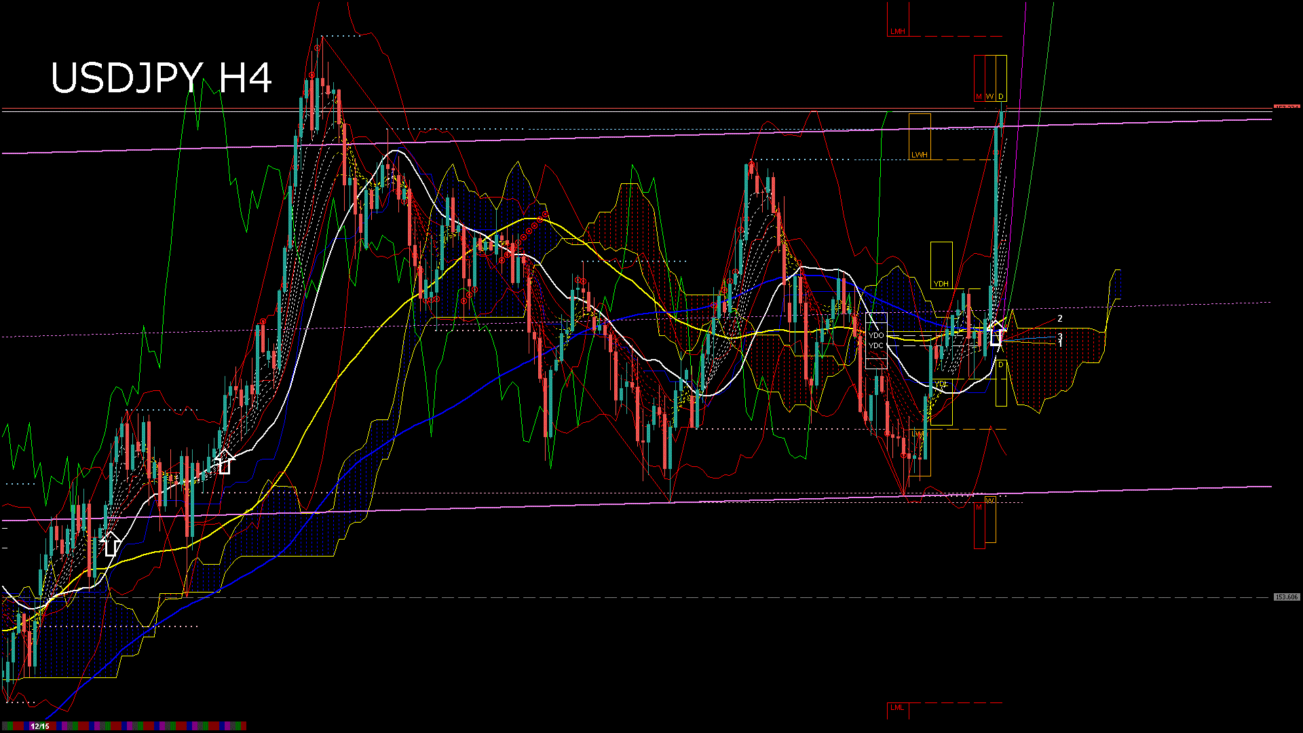Expand the VAL value-area box
Image resolution: width=1303 pixels, height=733 pixels.
(x=990, y=500)
